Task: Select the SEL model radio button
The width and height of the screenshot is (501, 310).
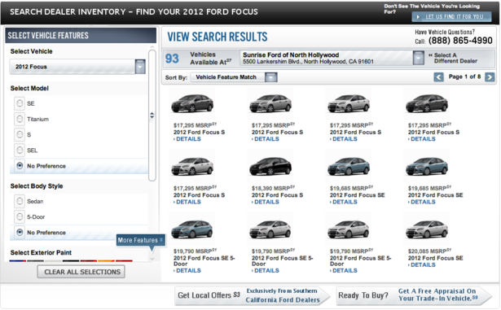Action: [20, 150]
